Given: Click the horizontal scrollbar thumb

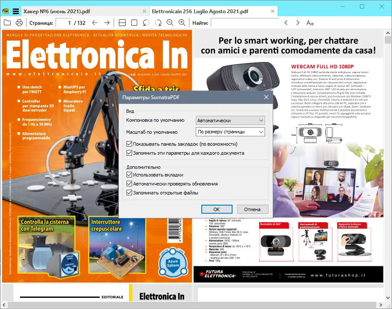Looking at the screenshot, I should [x=192, y=305].
